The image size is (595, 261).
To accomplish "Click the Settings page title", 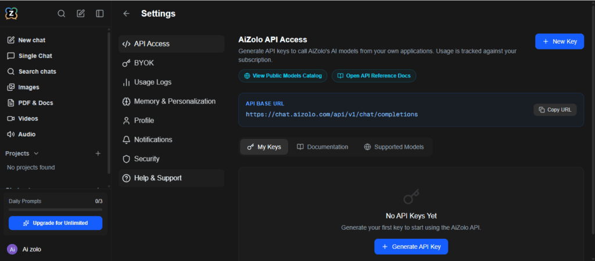I will point(158,13).
